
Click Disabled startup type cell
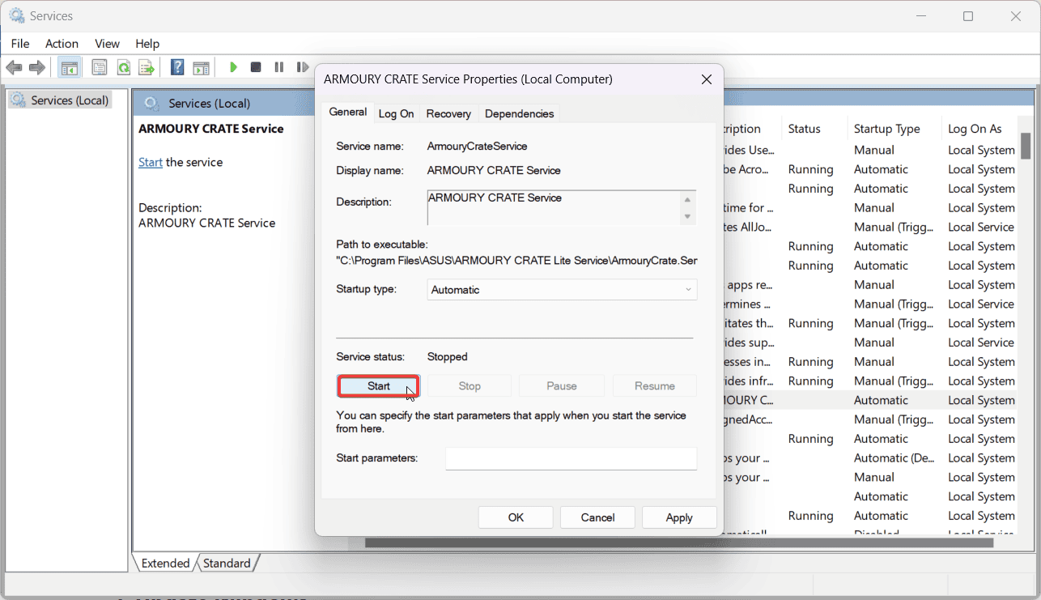click(877, 533)
